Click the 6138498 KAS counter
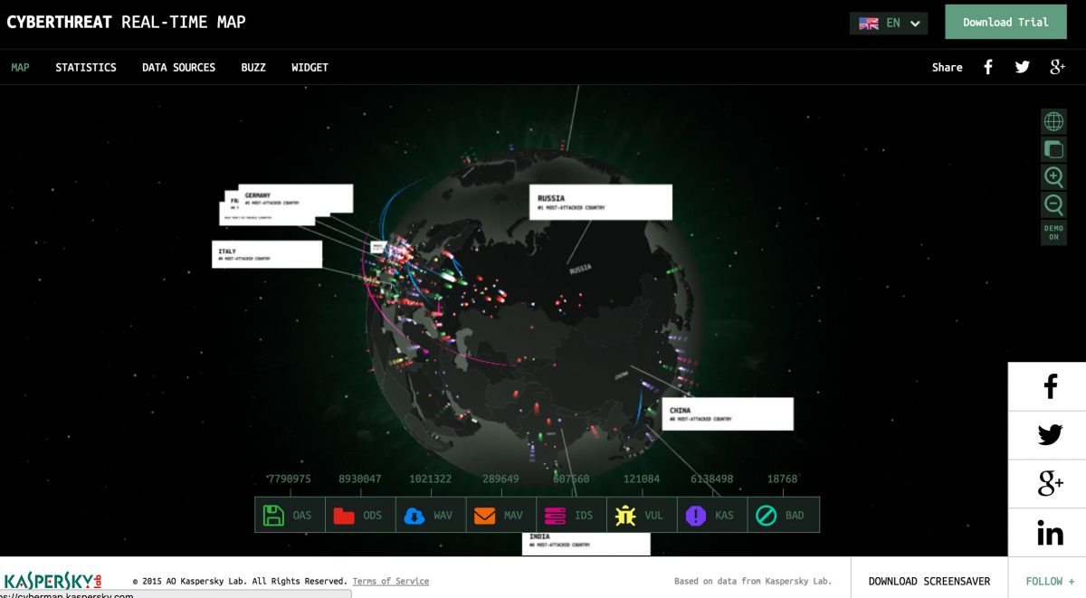Viewport: 1086px width, 598px height. pos(712,479)
